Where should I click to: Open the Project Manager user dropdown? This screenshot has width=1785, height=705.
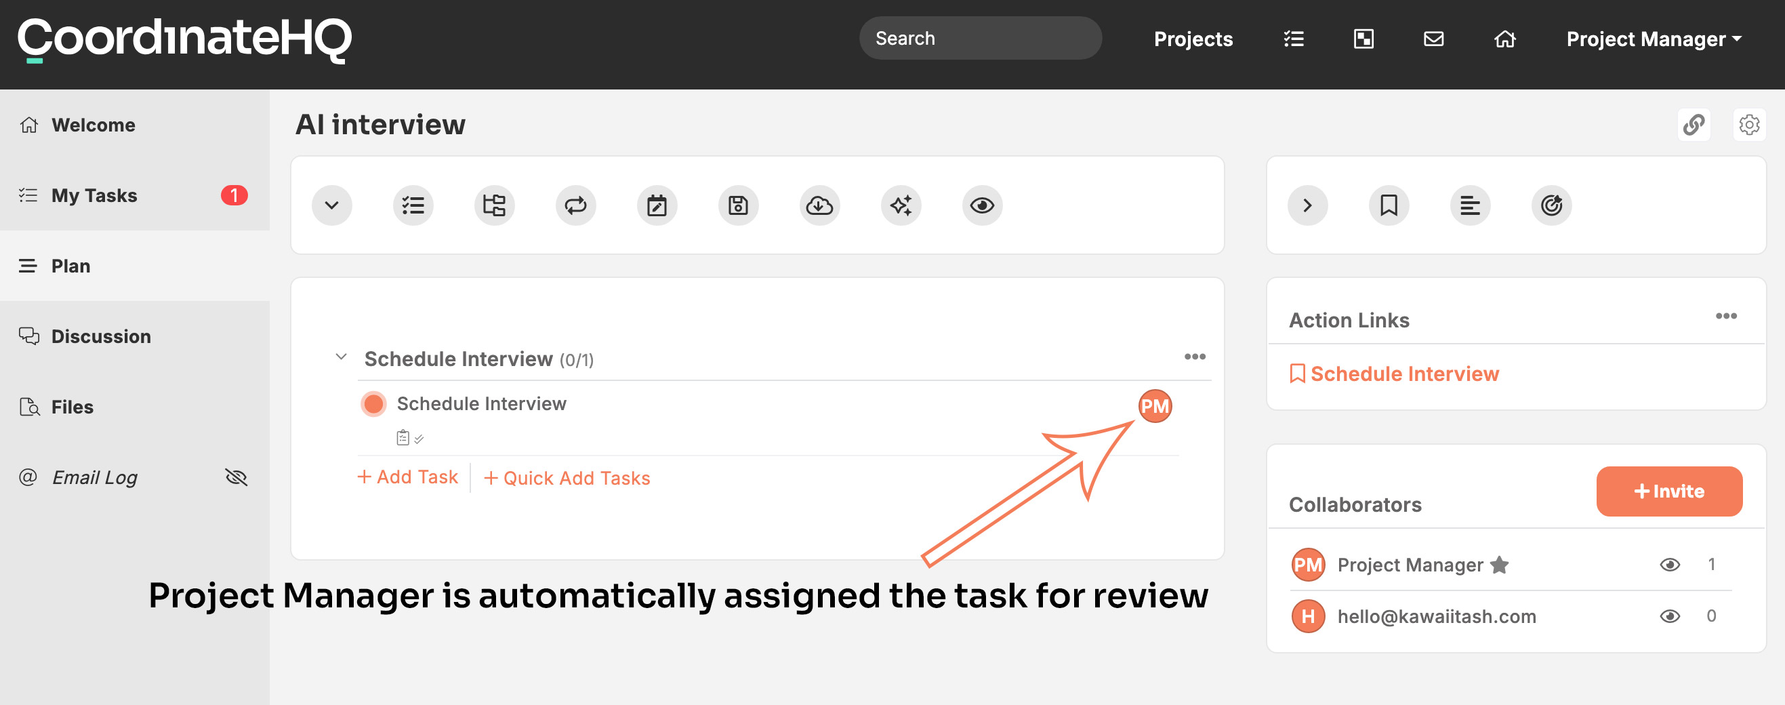[1654, 39]
